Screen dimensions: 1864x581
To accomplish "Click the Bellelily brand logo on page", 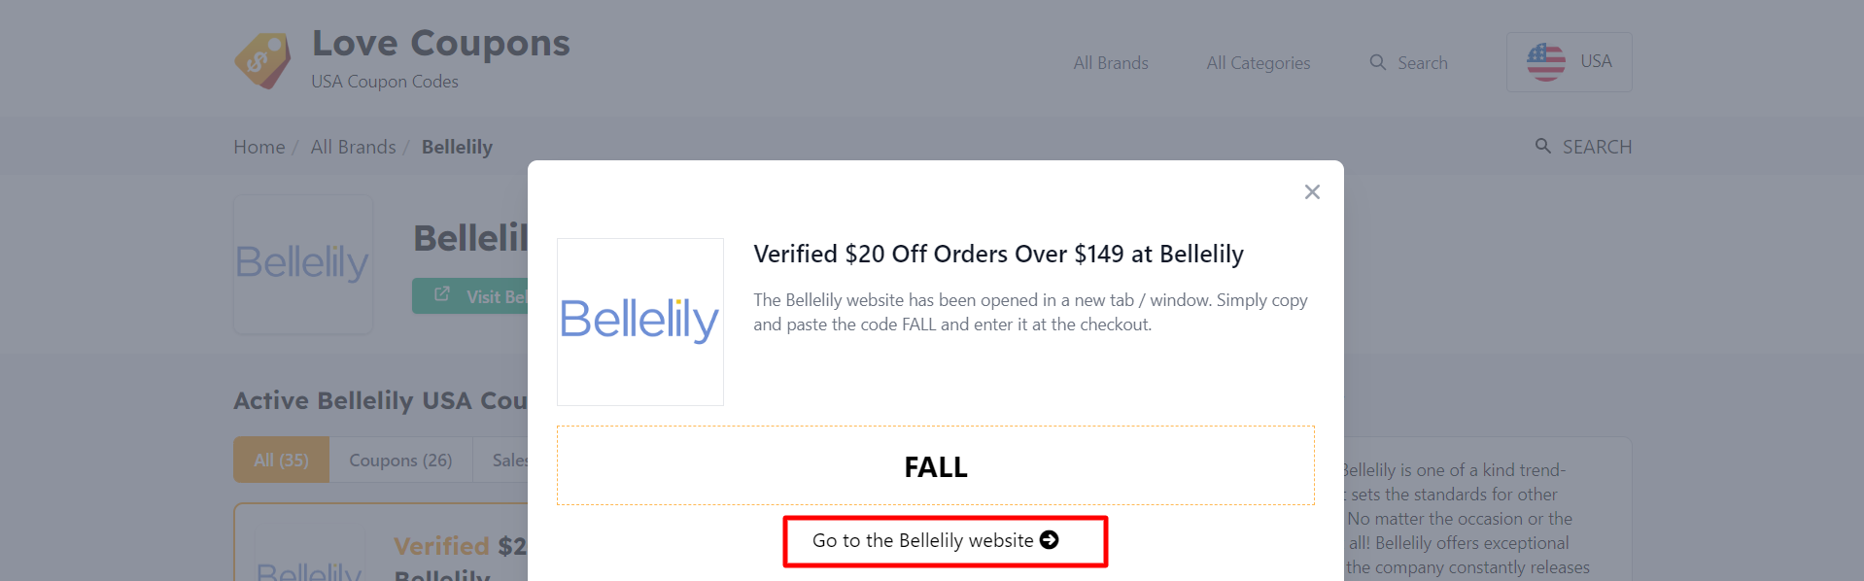I will 302,263.
